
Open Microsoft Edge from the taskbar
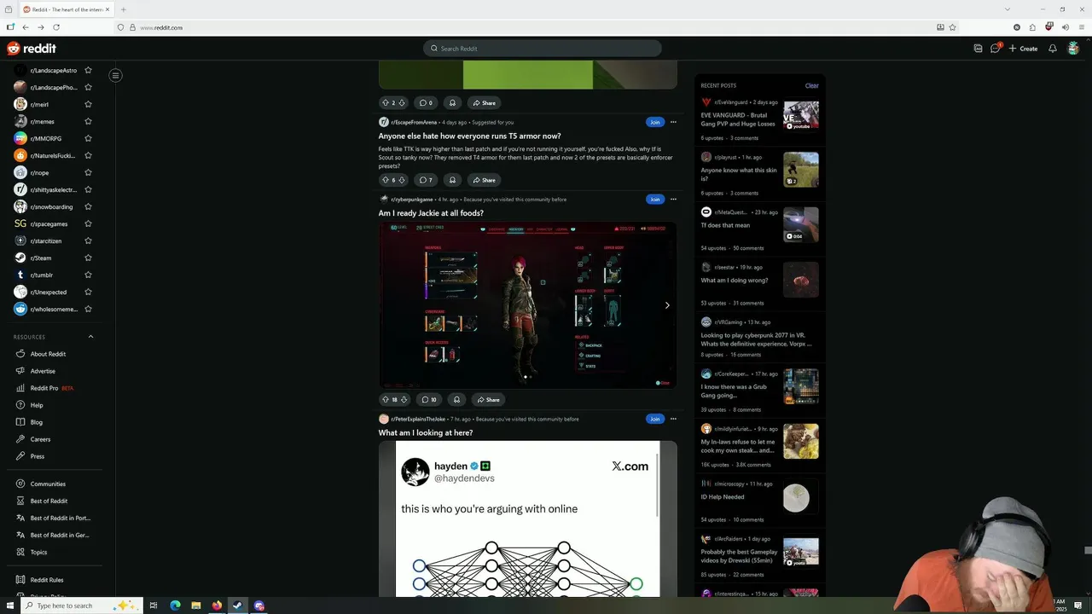[175, 605]
